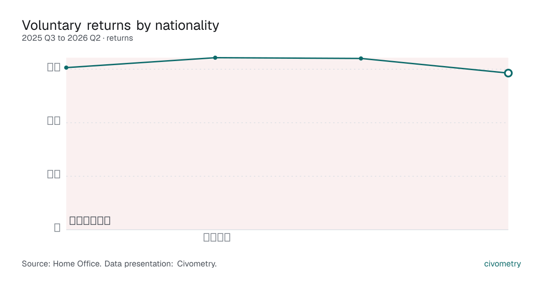The width and height of the screenshot is (544, 285).
Task: Click the zero y-axis tick label
Action: point(57,228)
